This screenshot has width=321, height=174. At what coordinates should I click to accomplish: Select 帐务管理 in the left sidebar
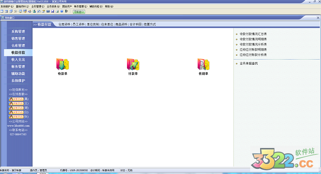[18, 67]
